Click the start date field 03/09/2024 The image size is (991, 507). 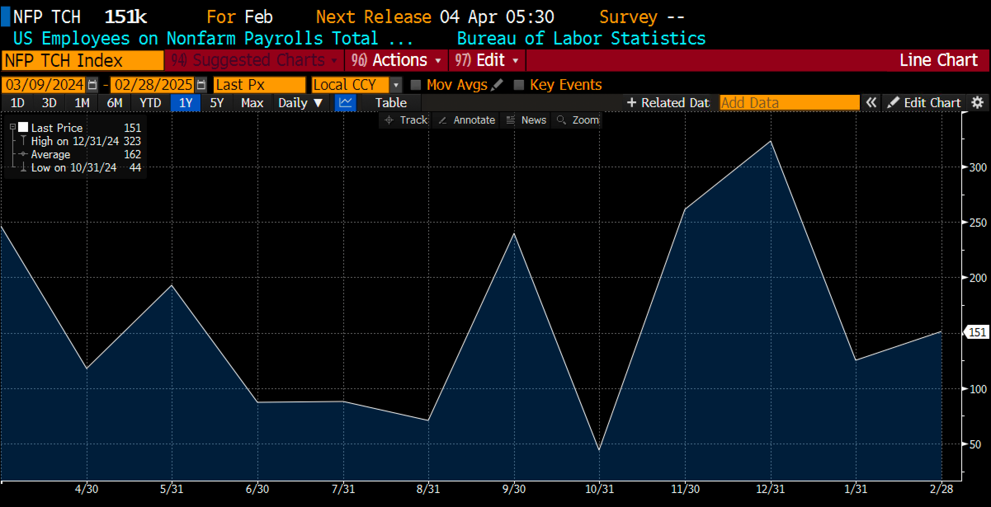(44, 85)
